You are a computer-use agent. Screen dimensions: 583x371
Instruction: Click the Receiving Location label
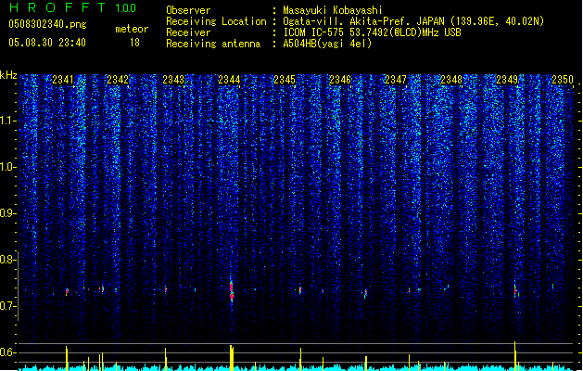[x=216, y=21]
